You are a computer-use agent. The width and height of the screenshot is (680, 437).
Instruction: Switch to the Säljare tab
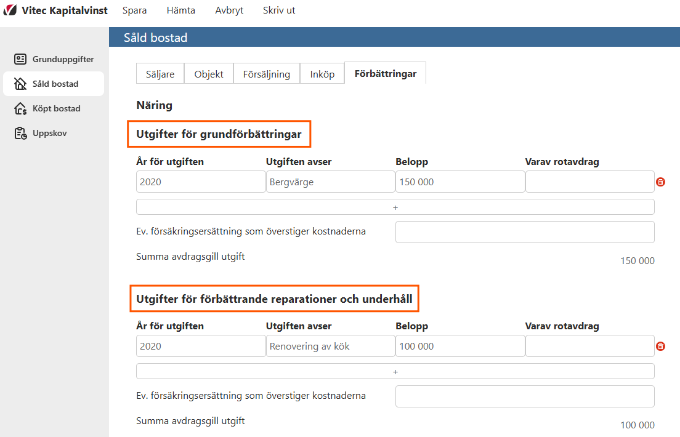click(x=160, y=73)
